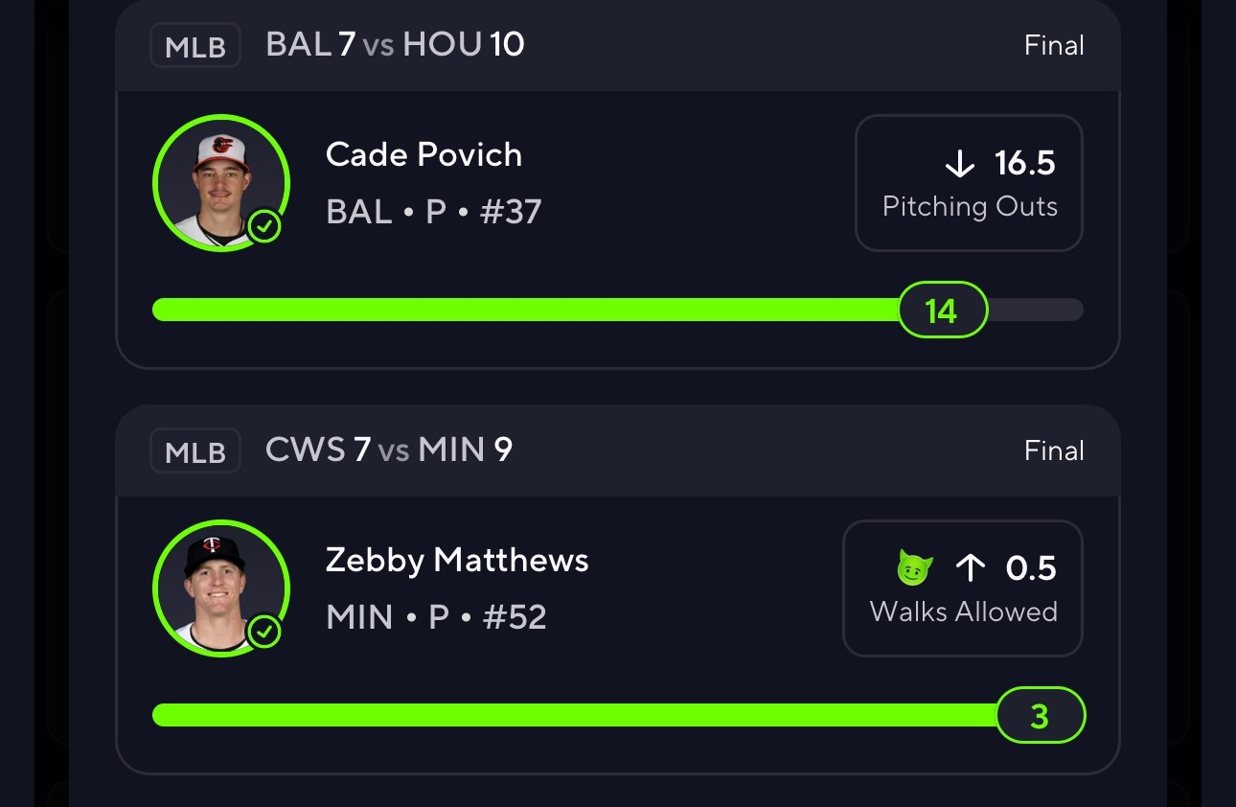Click the MLB badge for CWS vs MIN
1236x807 pixels.
pos(195,451)
